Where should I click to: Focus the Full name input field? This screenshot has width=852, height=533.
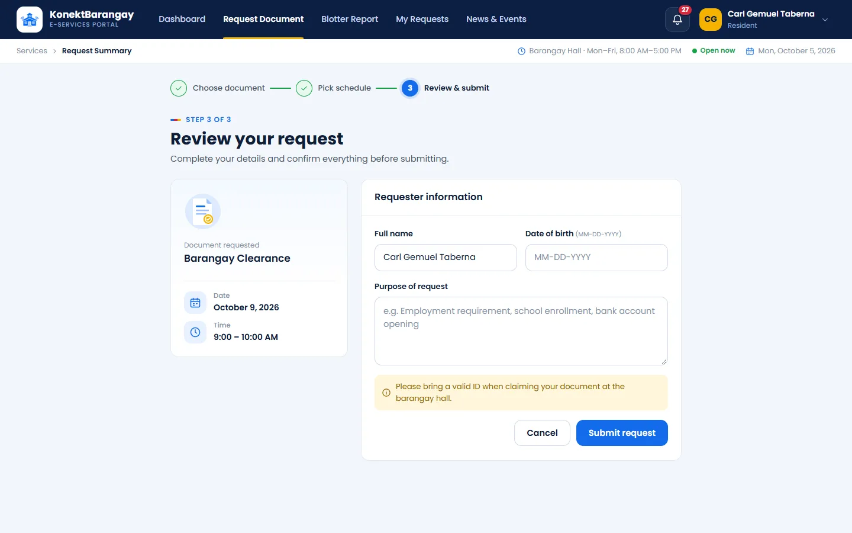(446, 258)
